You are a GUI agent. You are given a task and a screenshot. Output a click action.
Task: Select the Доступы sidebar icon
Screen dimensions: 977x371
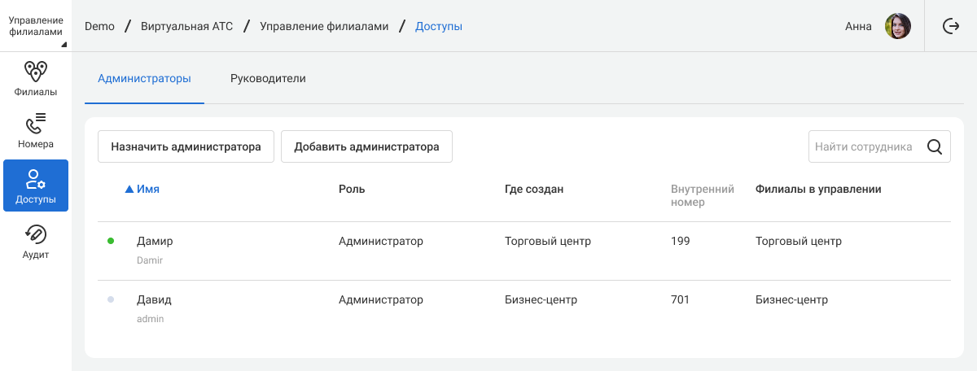point(36,178)
